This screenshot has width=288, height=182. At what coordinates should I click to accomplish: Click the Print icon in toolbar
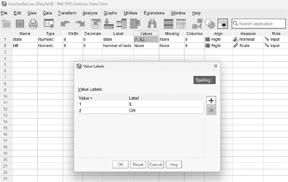(33, 24)
